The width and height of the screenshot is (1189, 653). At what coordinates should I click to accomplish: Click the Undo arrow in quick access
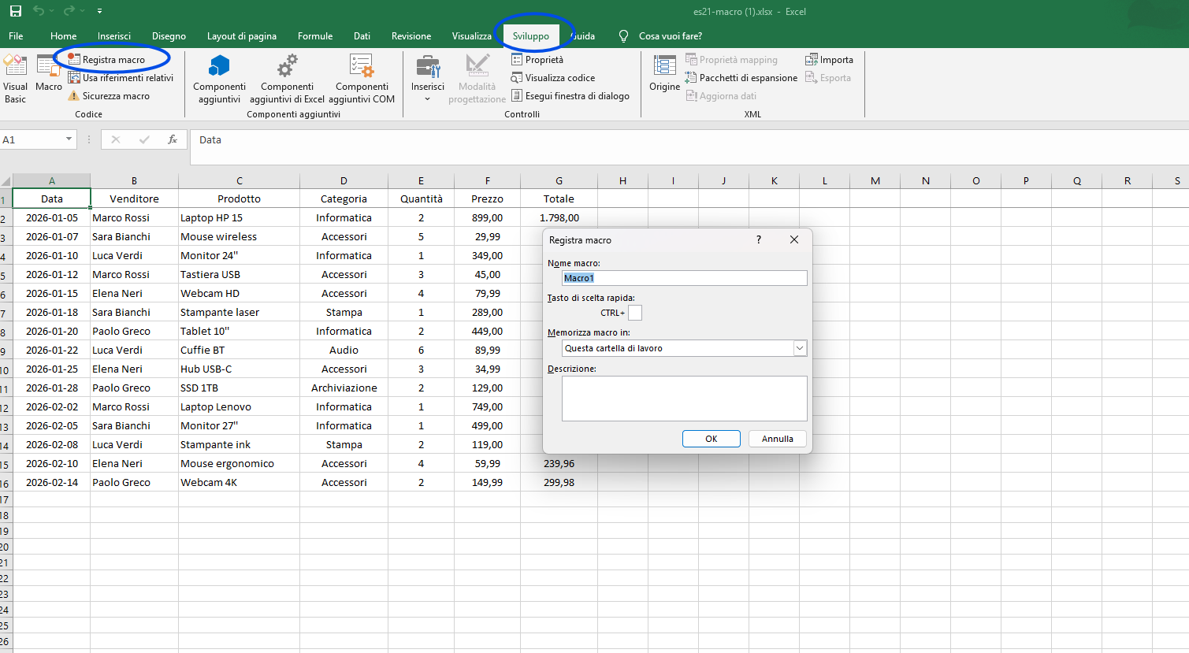(x=38, y=11)
